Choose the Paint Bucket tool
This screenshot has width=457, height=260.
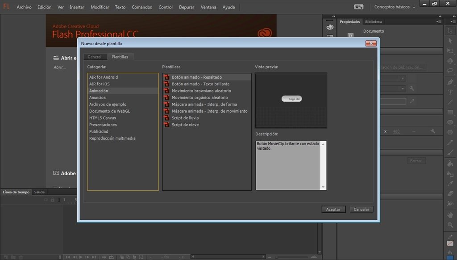pos(450,164)
